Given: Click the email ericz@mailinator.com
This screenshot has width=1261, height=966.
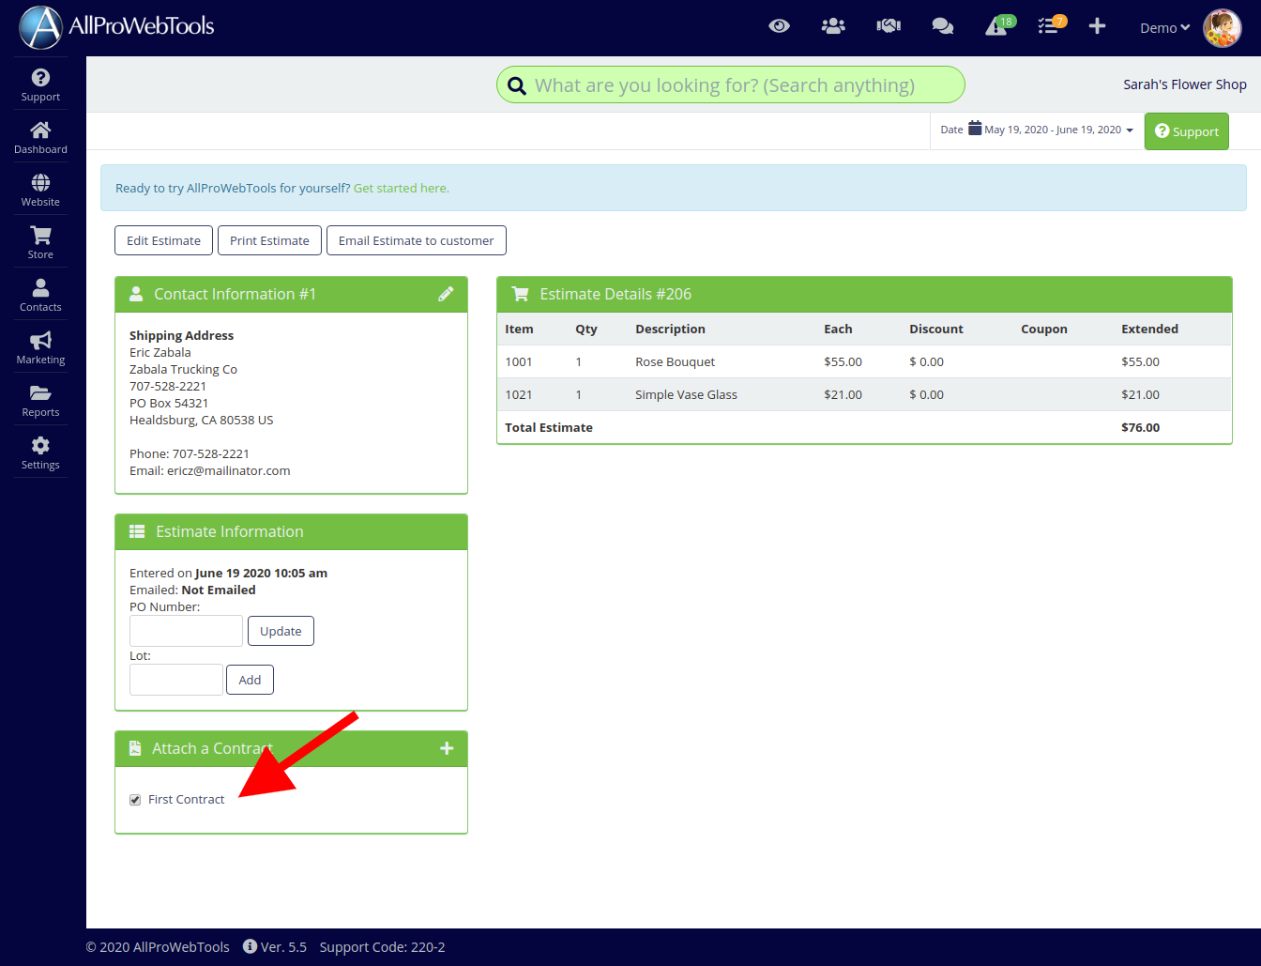Looking at the screenshot, I should pyautogui.click(x=228, y=470).
